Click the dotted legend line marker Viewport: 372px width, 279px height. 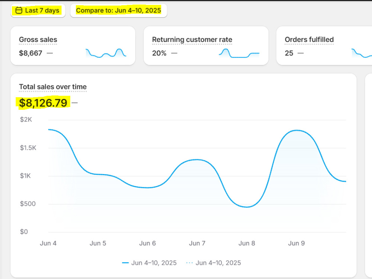pyautogui.click(x=190, y=263)
